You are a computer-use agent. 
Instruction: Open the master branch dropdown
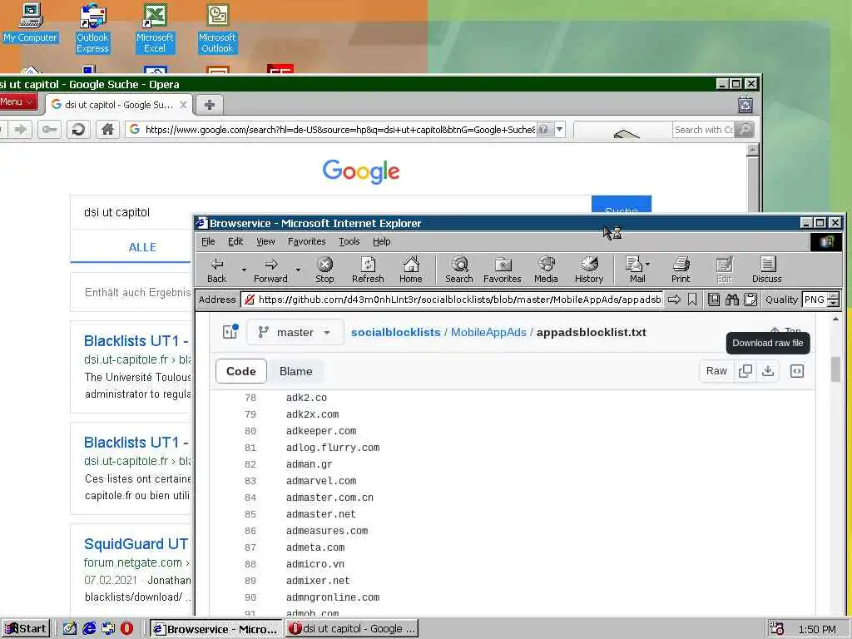(295, 332)
